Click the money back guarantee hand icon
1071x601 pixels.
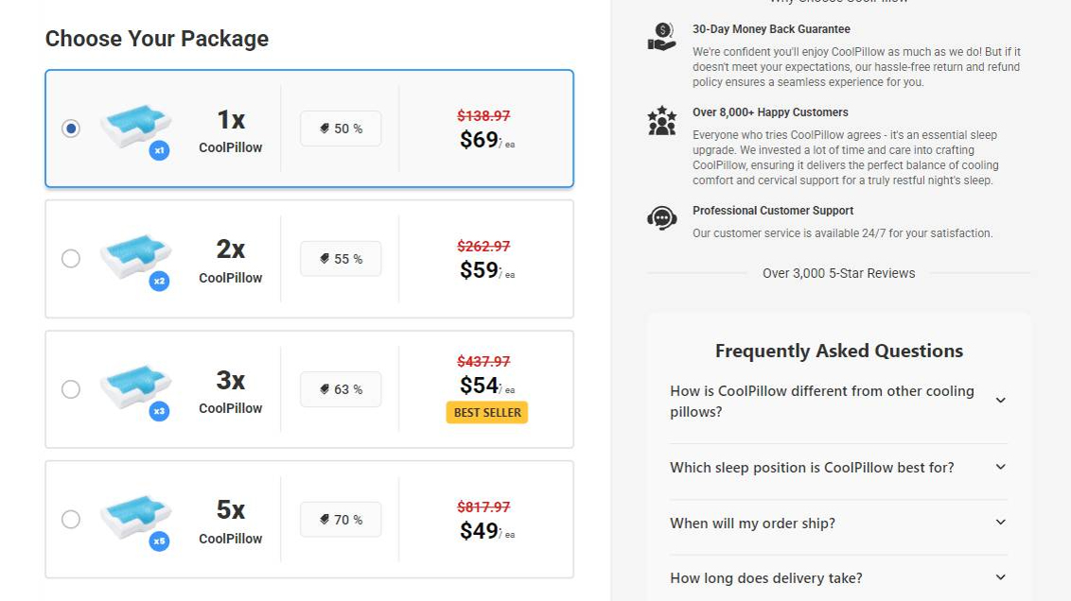click(x=661, y=37)
